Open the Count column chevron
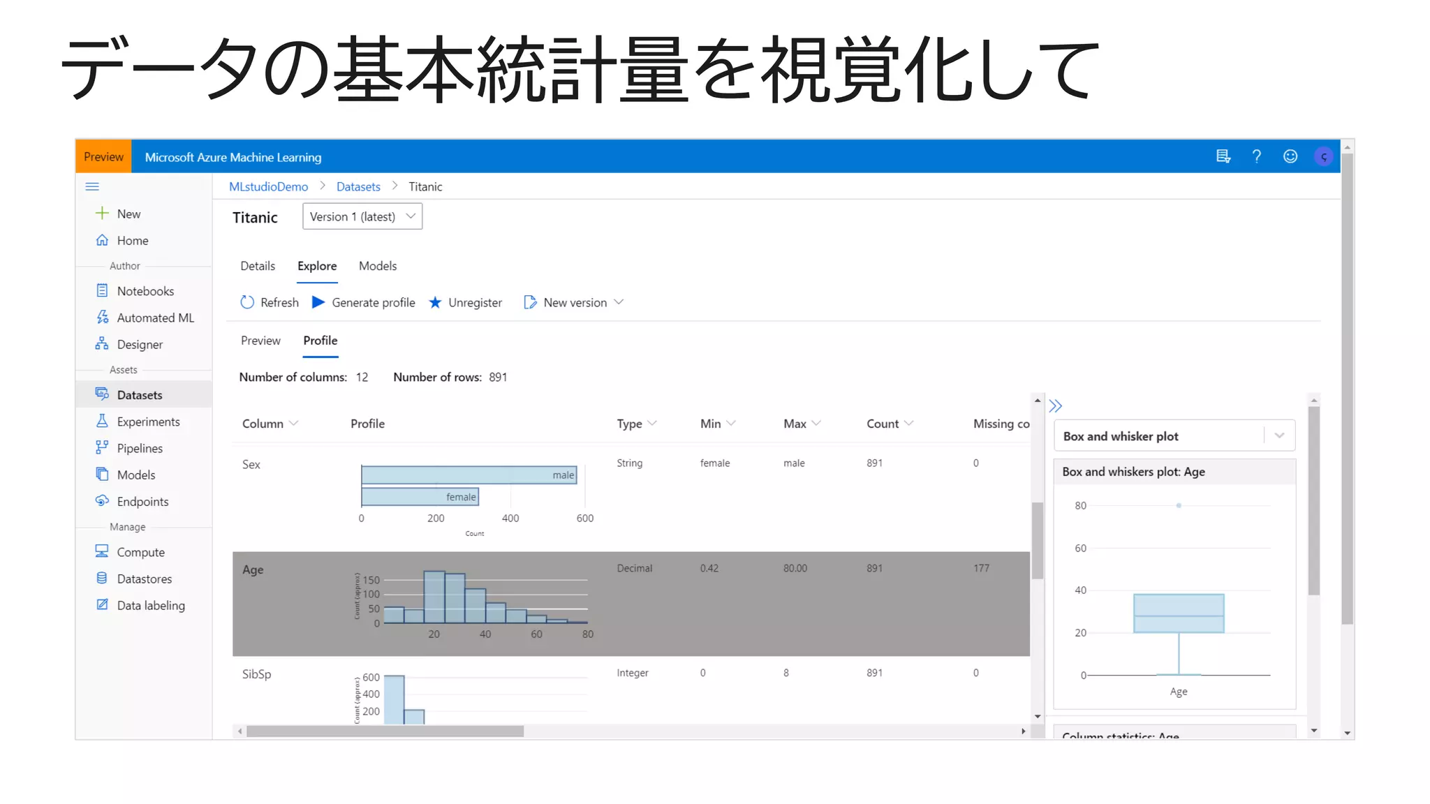 908,423
